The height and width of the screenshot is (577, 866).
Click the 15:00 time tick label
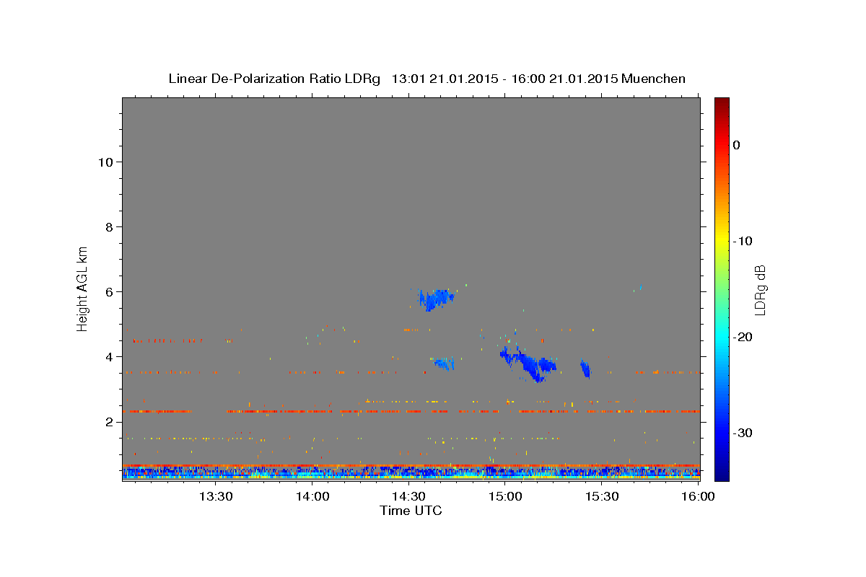[x=505, y=497]
